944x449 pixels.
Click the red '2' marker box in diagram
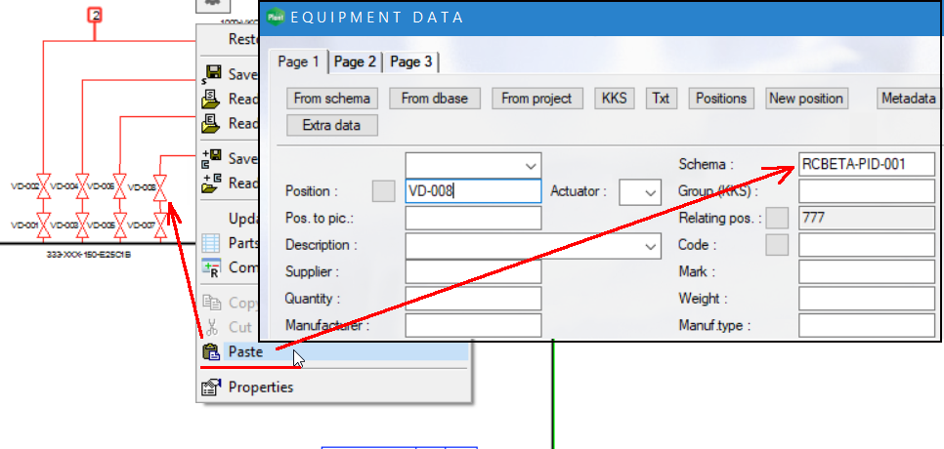95,15
